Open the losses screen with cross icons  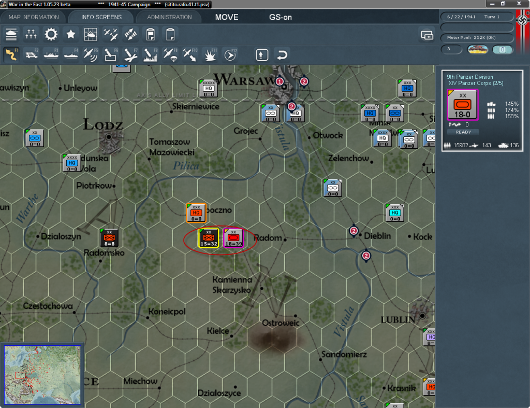pyautogui.click(x=31, y=34)
